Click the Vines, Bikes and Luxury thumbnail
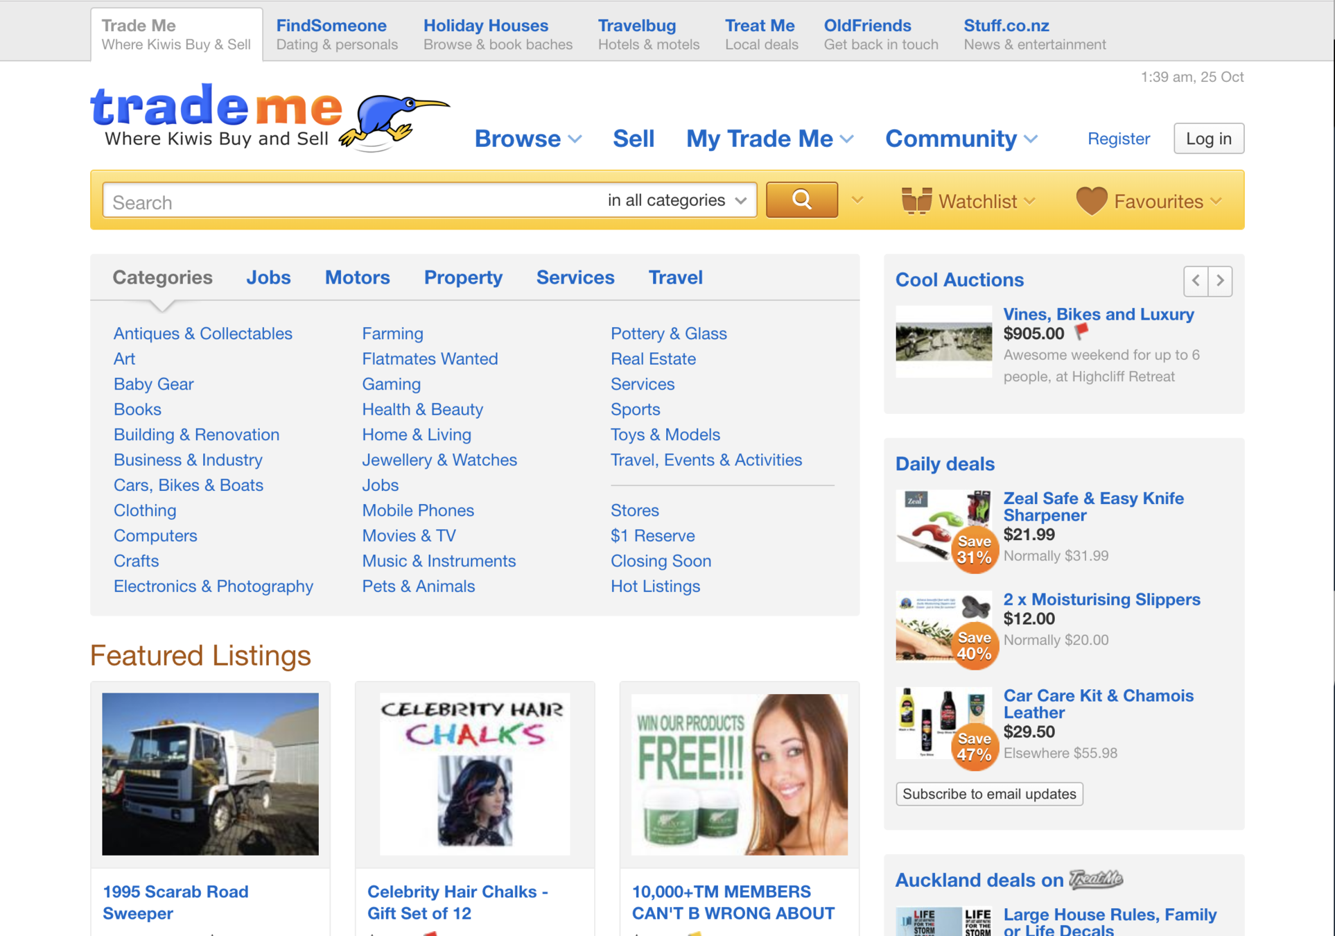Screen dimensions: 1335x936 click(x=943, y=342)
